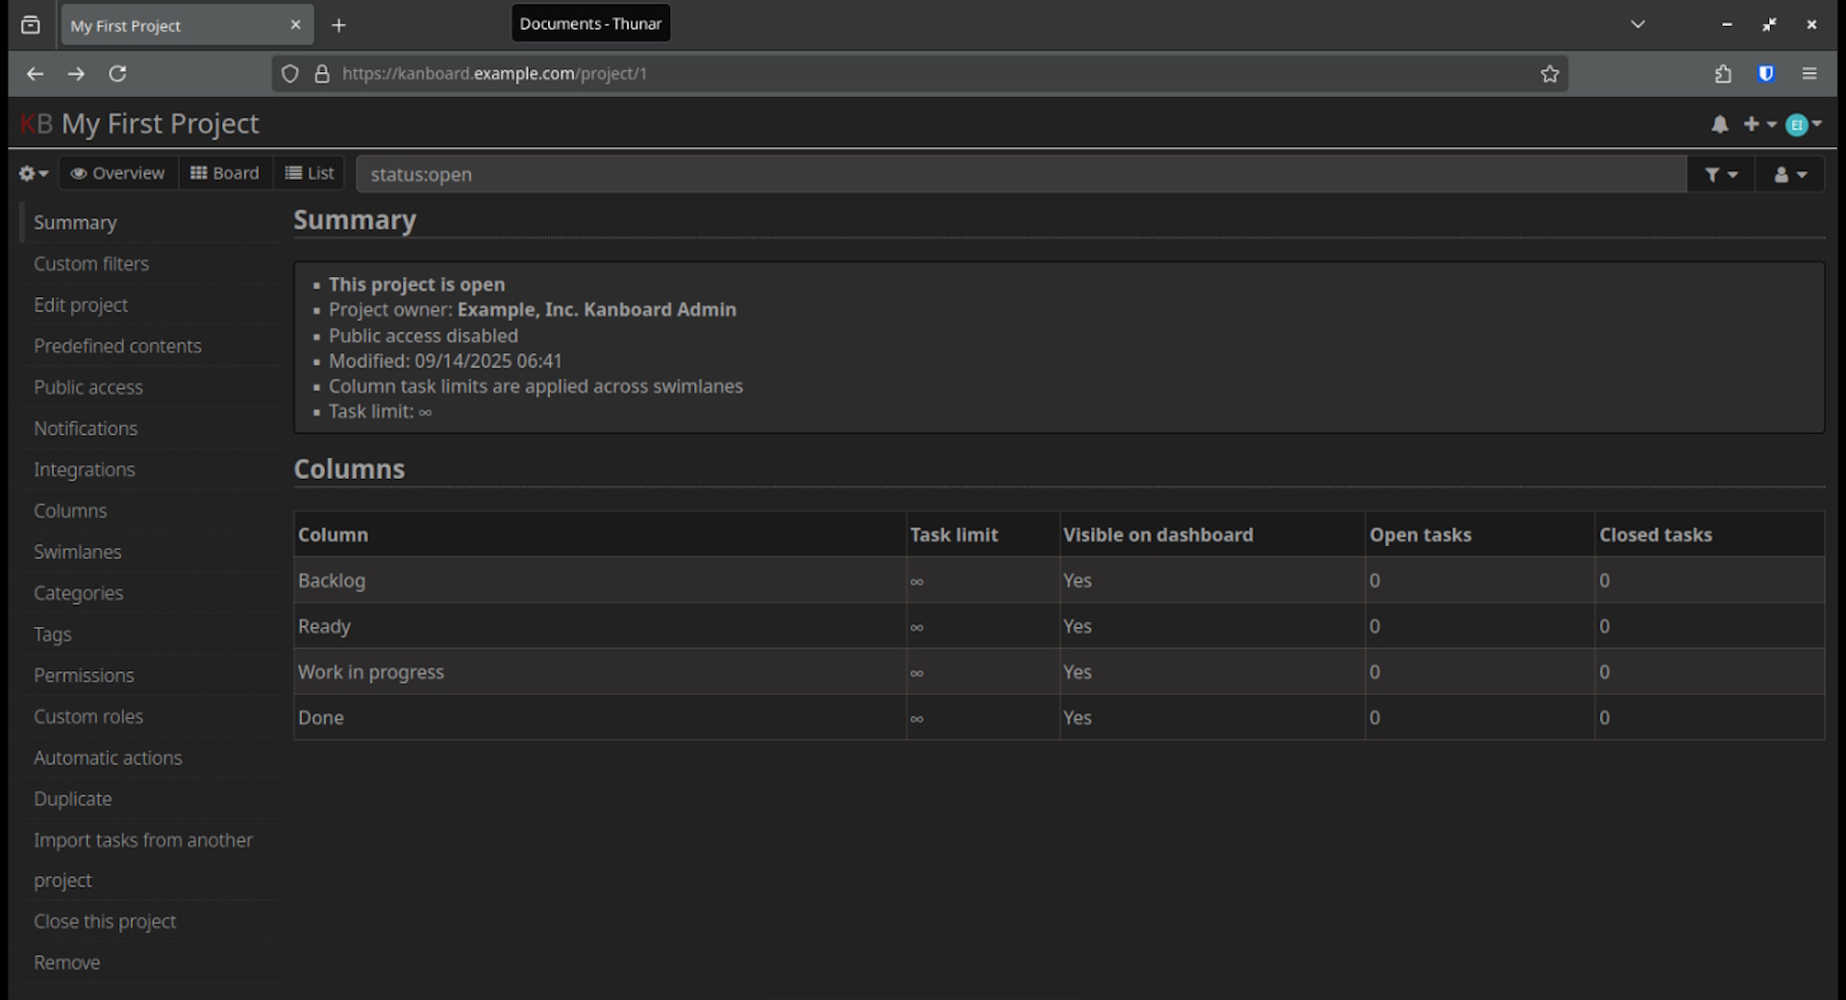
Task: Open the browser extensions puzzle icon
Action: point(1723,74)
